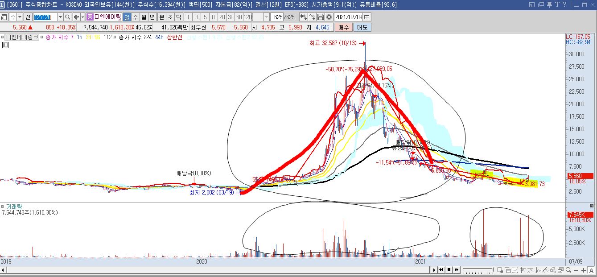The height and width of the screenshot is (277, 597).
Task: Click the speaker sound icon in toolbar
Action: click(x=76, y=17)
